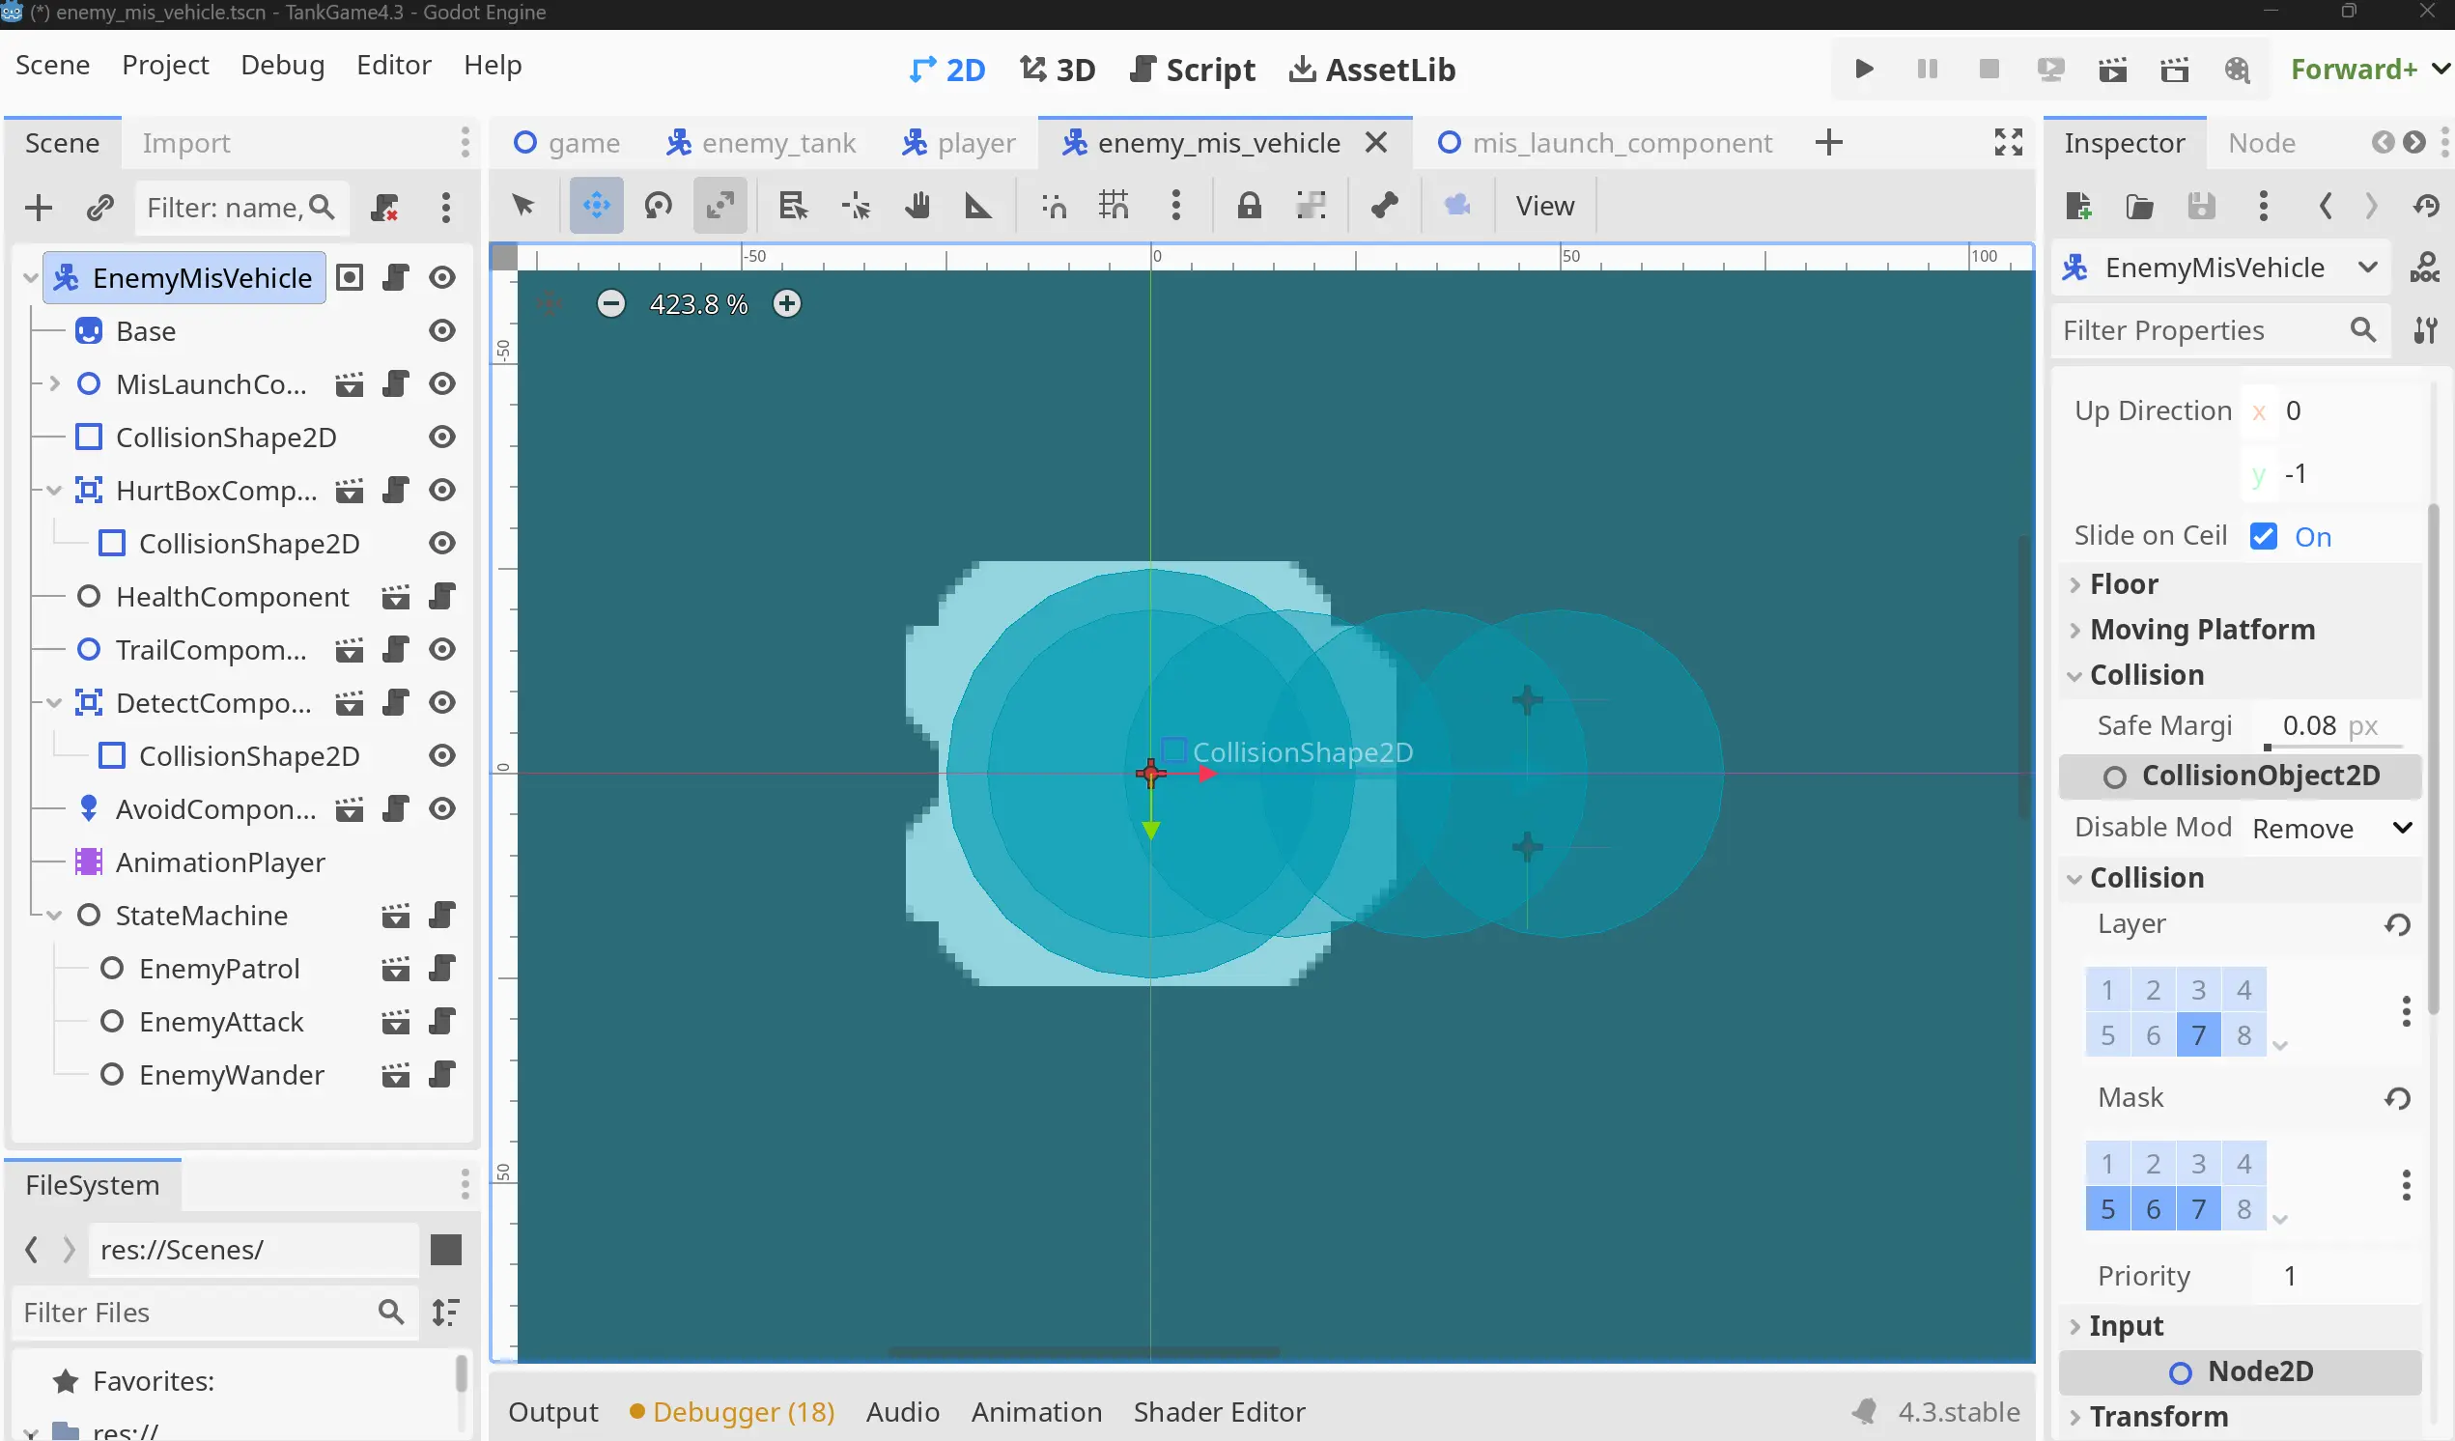The width and height of the screenshot is (2455, 1441).
Task: Toggle grid snap in viewport toolbar
Action: coord(1114,206)
